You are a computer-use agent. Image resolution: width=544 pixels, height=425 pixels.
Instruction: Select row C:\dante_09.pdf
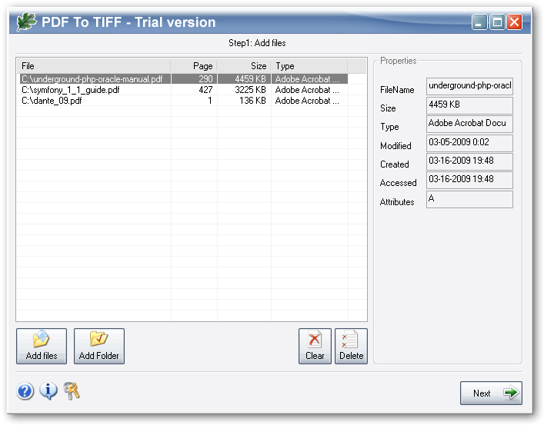coord(183,101)
